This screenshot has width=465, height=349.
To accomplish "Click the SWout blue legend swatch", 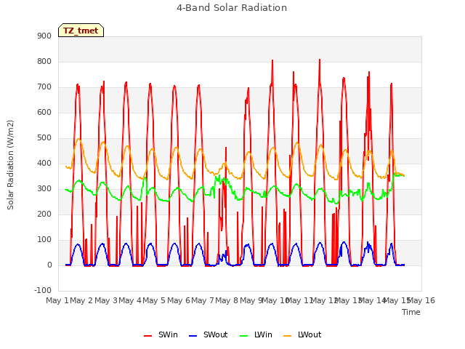I will (193, 336).
